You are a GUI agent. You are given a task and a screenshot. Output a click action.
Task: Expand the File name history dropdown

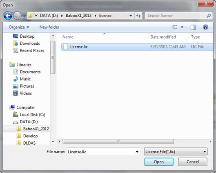click(137, 152)
